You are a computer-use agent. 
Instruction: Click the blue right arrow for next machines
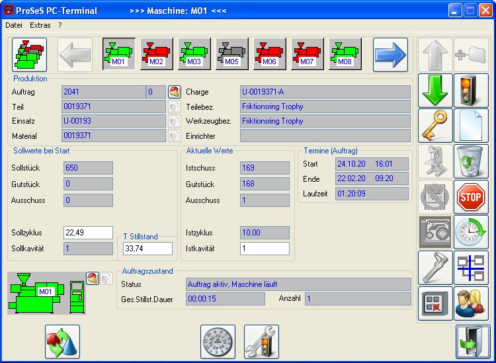pos(390,55)
